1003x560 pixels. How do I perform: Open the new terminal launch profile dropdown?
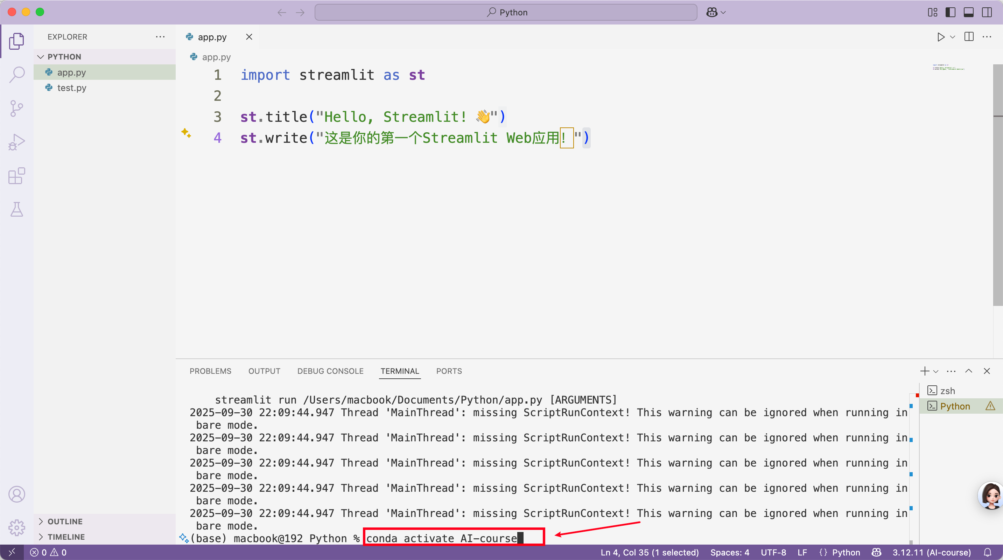936,371
